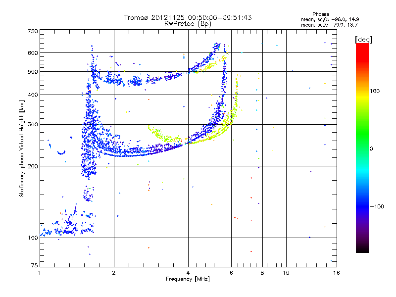Click the x-axis tick label '10'

pyautogui.click(x=286, y=273)
